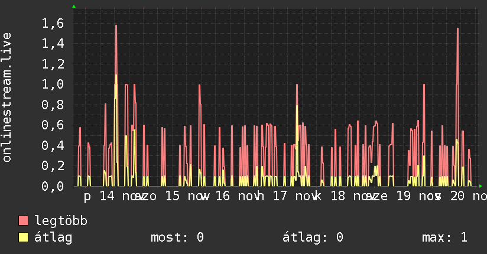The height and width of the screenshot is (254, 487).
Task: Click the 0,6 y-axis label
Action: (53, 125)
